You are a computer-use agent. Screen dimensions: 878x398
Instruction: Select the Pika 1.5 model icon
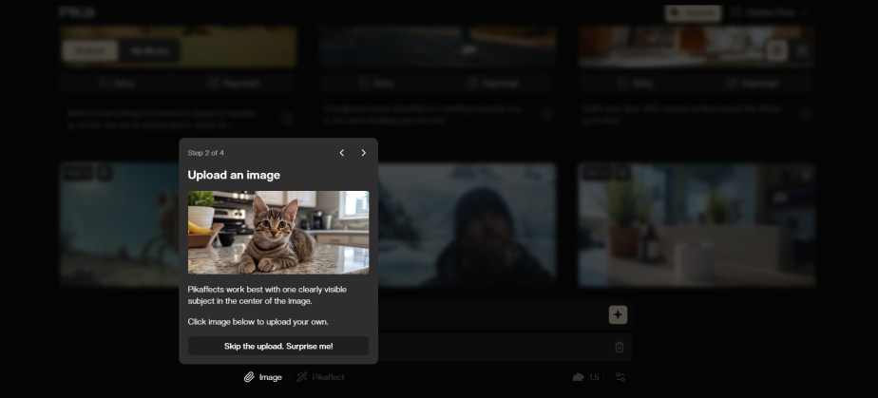point(585,377)
